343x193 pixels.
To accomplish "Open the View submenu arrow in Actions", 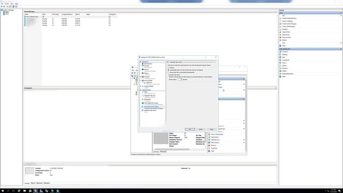I will pos(341,43).
